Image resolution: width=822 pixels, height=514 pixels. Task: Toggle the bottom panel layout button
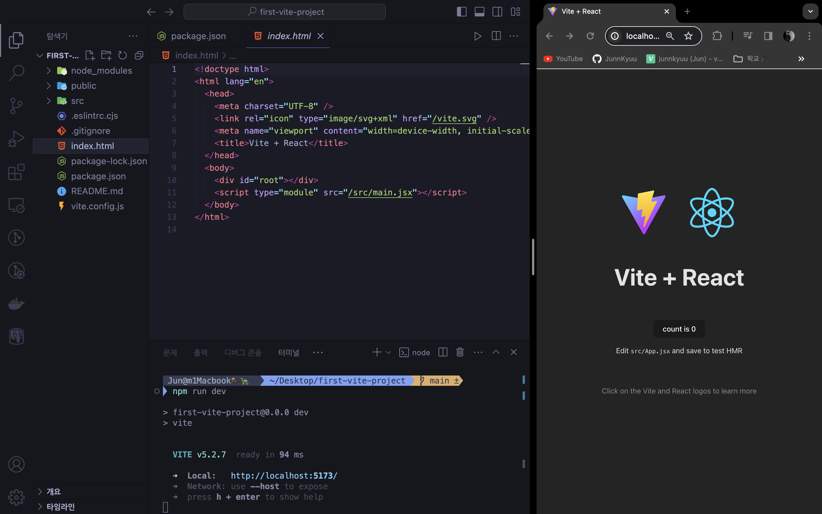479,12
